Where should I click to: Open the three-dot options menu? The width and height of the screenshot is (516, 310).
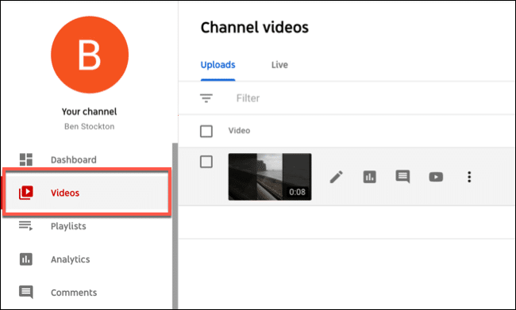pos(469,177)
